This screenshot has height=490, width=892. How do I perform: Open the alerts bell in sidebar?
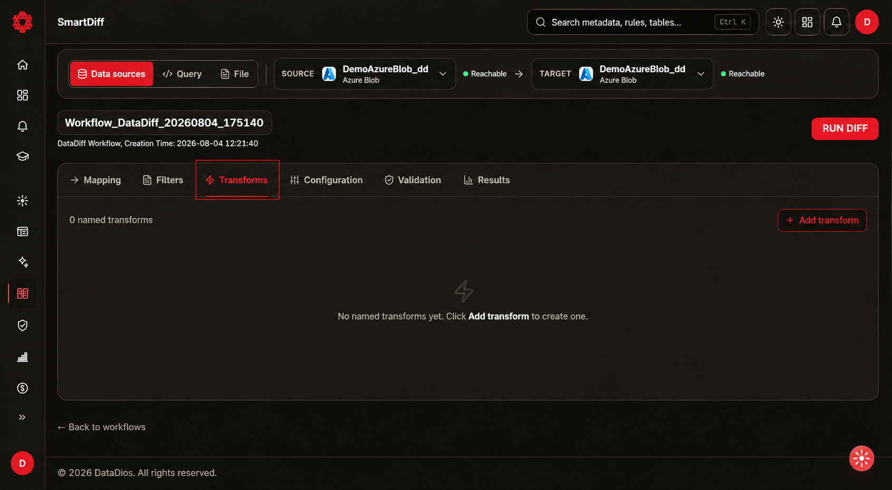22,126
